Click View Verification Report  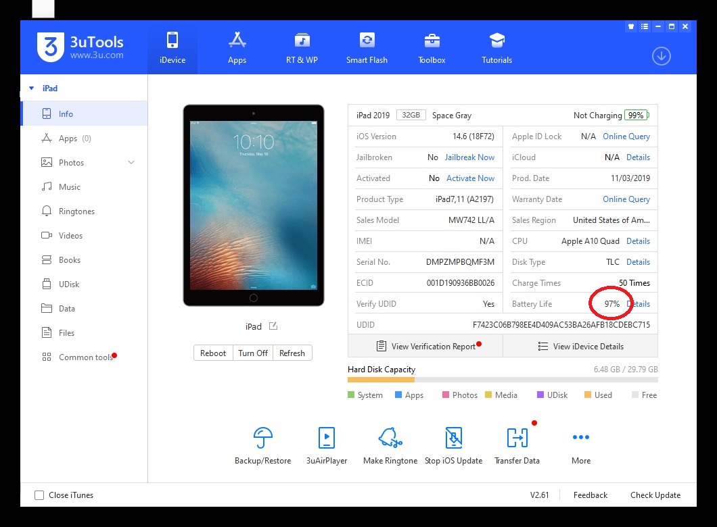coord(425,346)
